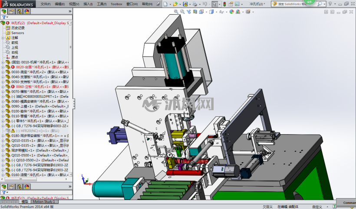
Task: Select the 0060-立板 component with error
Action: pyautogui.click(x=42, y=87)
